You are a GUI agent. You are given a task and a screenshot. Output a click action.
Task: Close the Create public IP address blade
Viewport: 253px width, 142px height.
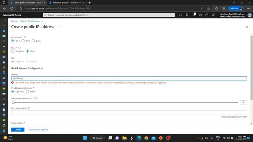[x=247, y=27]
